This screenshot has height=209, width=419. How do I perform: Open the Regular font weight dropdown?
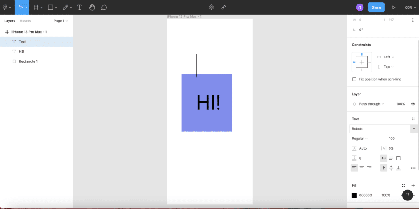coord(360,138)
